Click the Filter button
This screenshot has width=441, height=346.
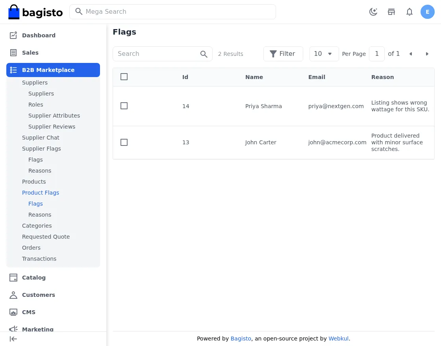pos(283,53)
